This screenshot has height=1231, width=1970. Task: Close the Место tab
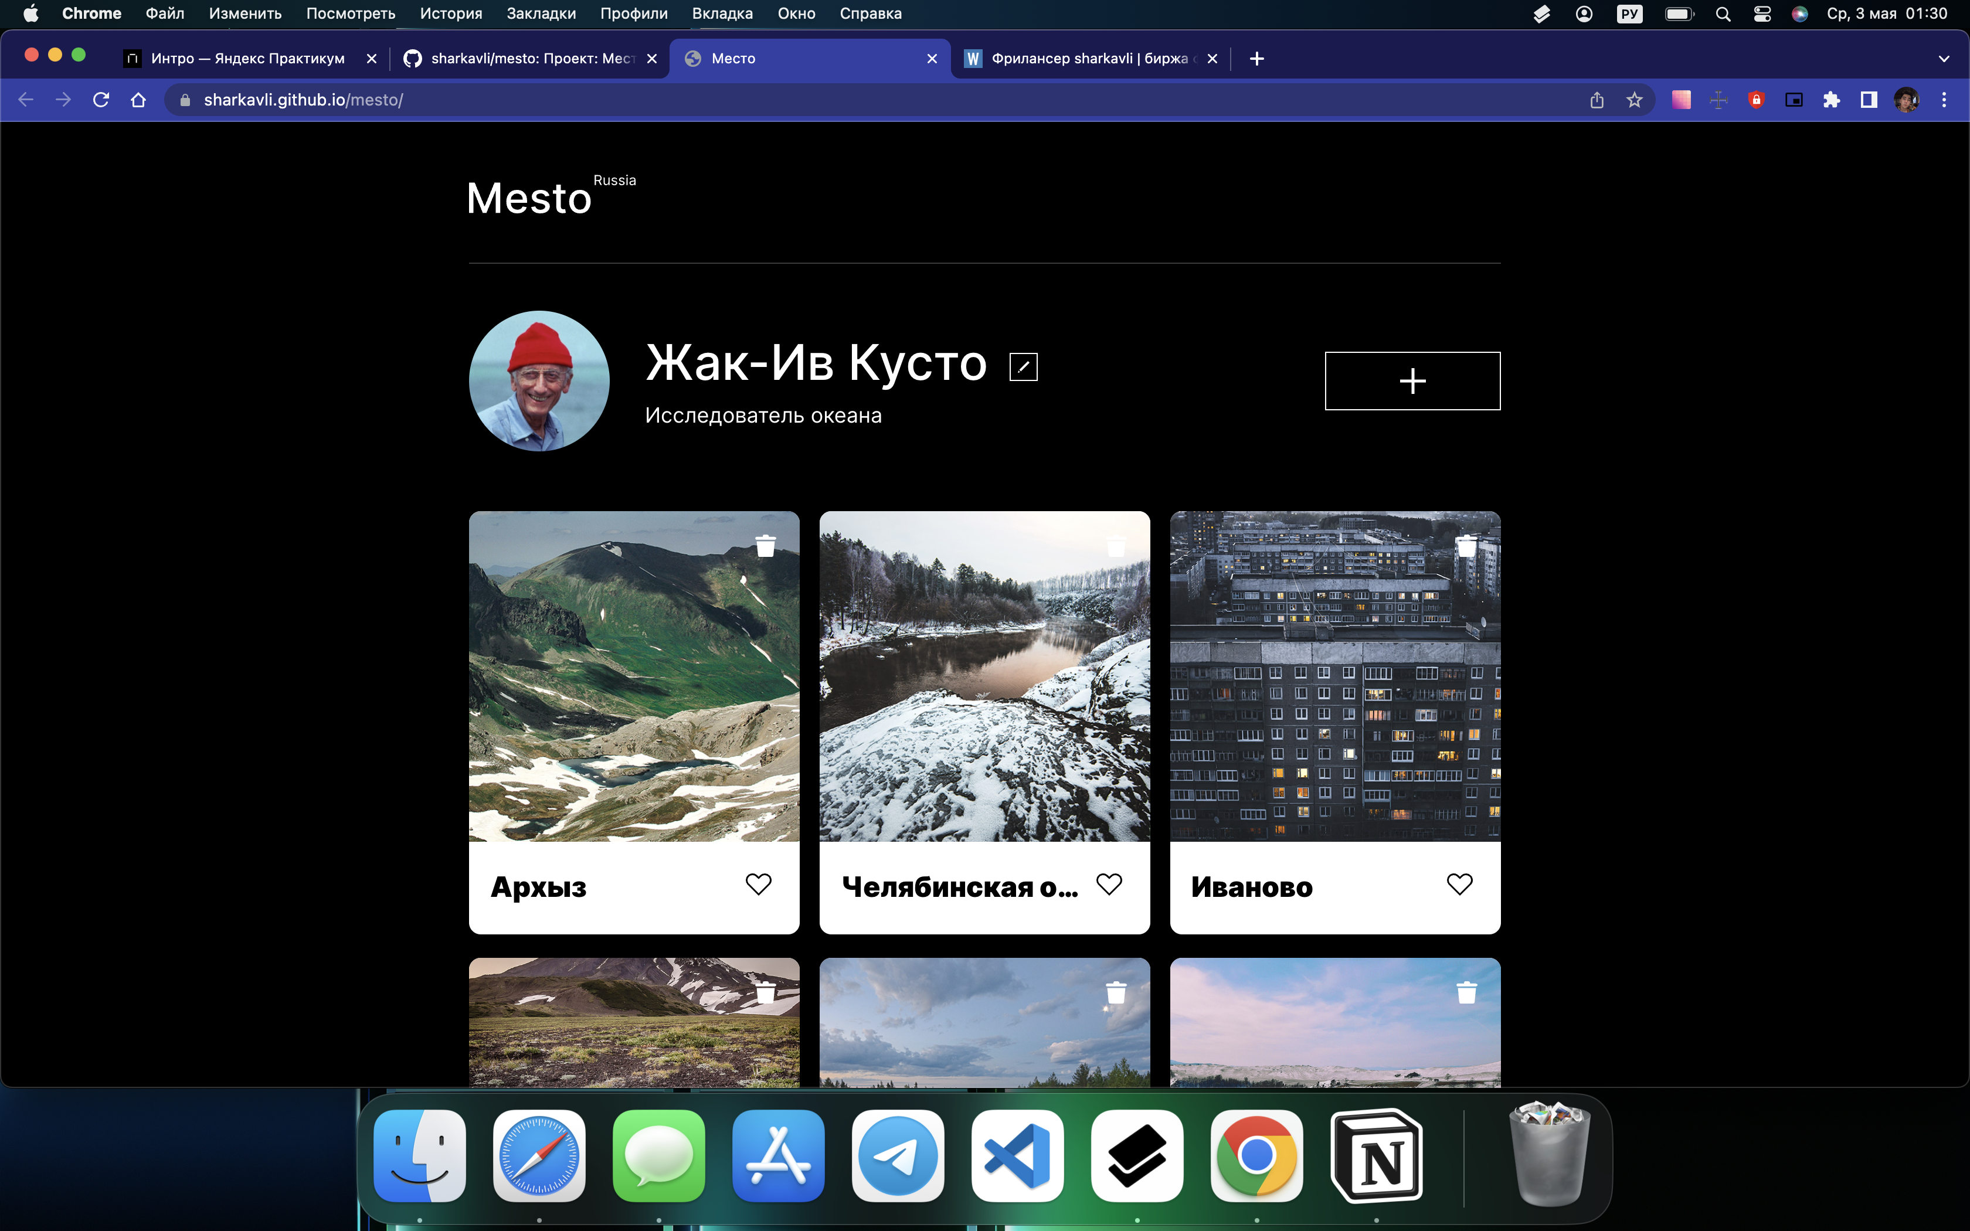point(932,59)
